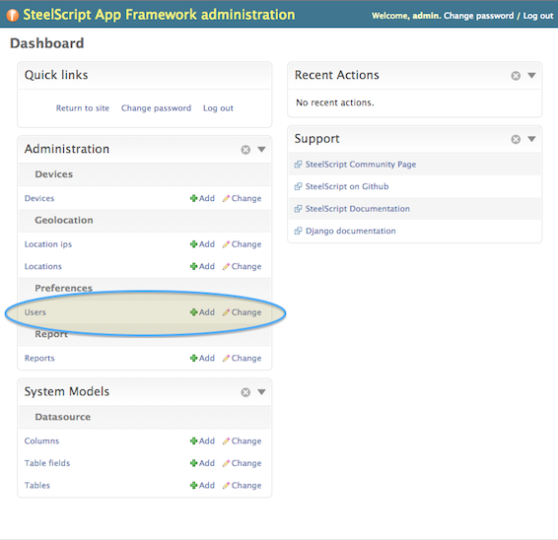Click the SteelScript orange logo icon

(13, 16)
